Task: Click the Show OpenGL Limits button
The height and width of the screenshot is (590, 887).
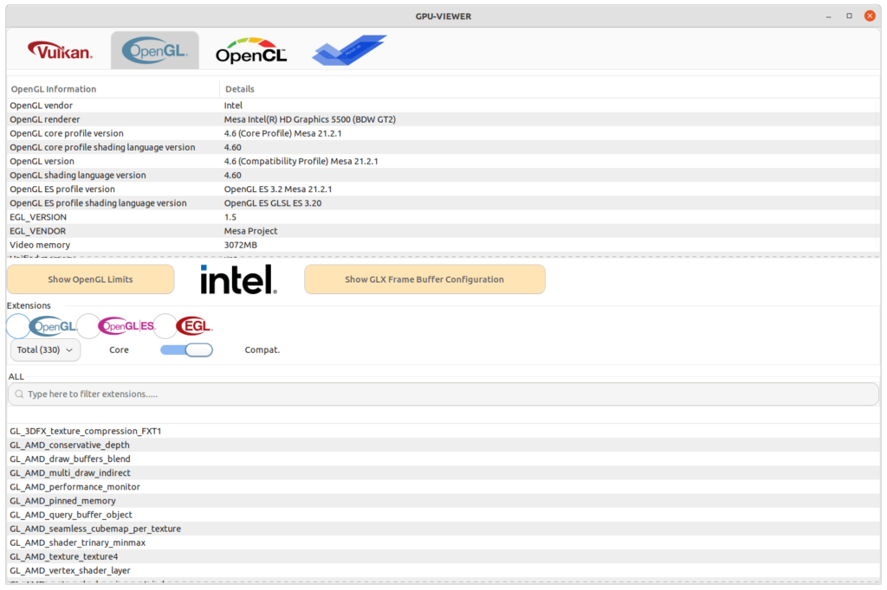Action: click(x=90, y=279)
